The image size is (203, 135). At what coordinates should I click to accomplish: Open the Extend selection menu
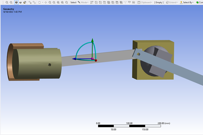[172, 2]
